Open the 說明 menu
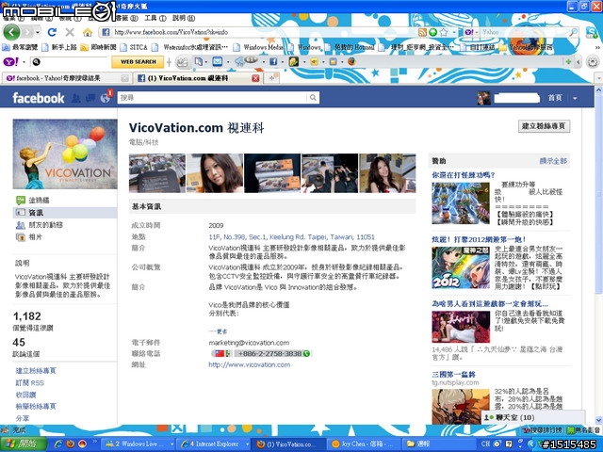This screenshot has height=452, width=603. tap(184, 18)
